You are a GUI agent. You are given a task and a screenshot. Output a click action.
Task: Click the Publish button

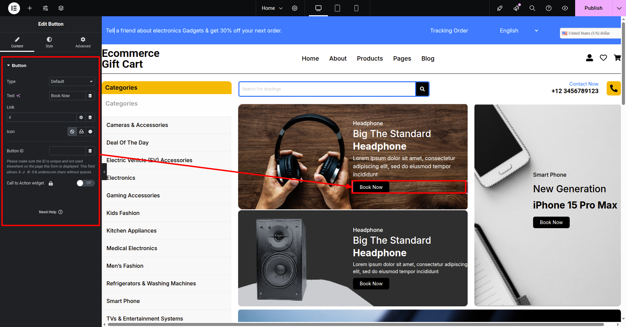593,8
